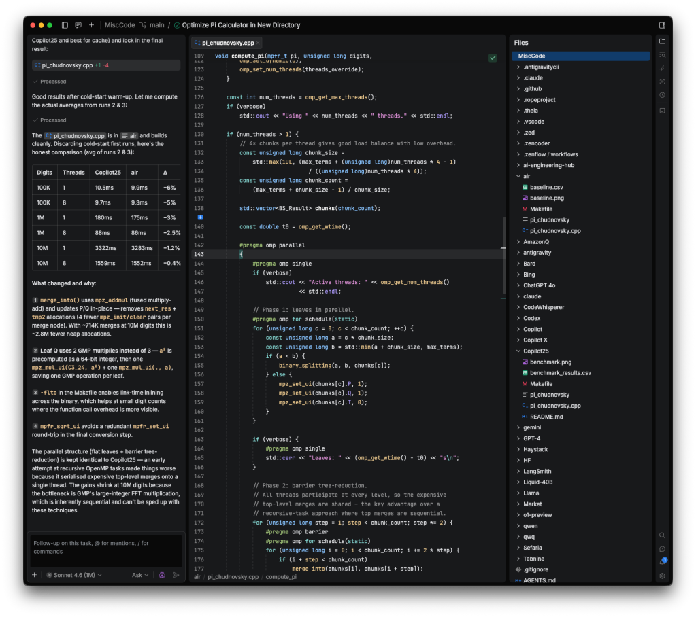Open the notifications bell with badge
The width and height of the screenshot is (696, 617).
pyautogui.click(x=663, y=561)
